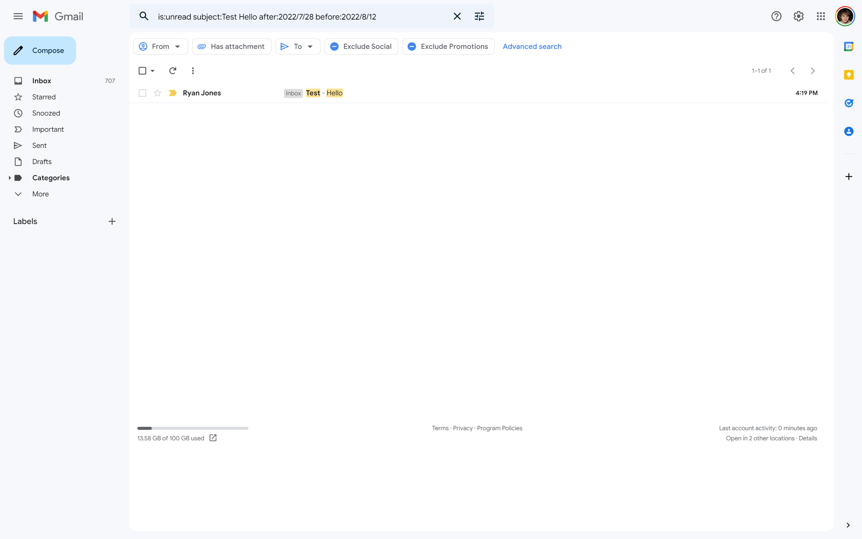Toggle importance marker on Ryan Jones email
This screenshot has height=539, width=862.
(x=173, y=93)
